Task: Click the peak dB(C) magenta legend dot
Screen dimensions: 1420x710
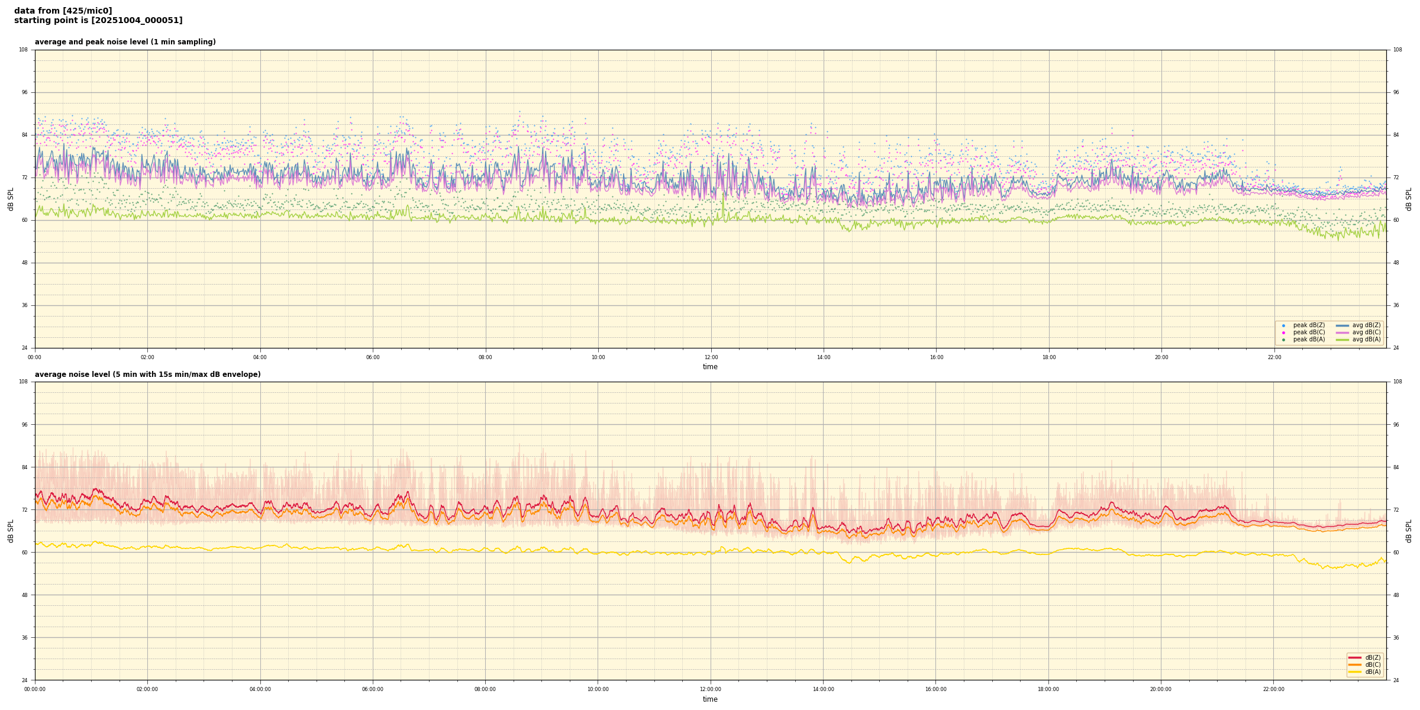Action: point(1283,333)
